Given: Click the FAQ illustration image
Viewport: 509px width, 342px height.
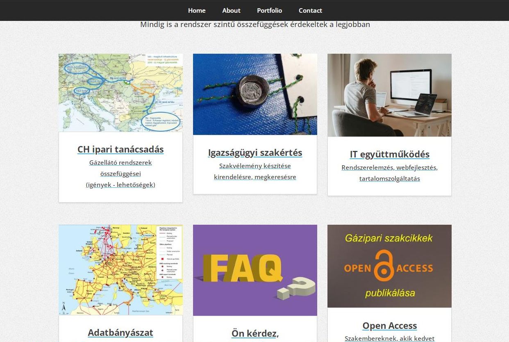Looking at the screenshot, I should point(255,270).
